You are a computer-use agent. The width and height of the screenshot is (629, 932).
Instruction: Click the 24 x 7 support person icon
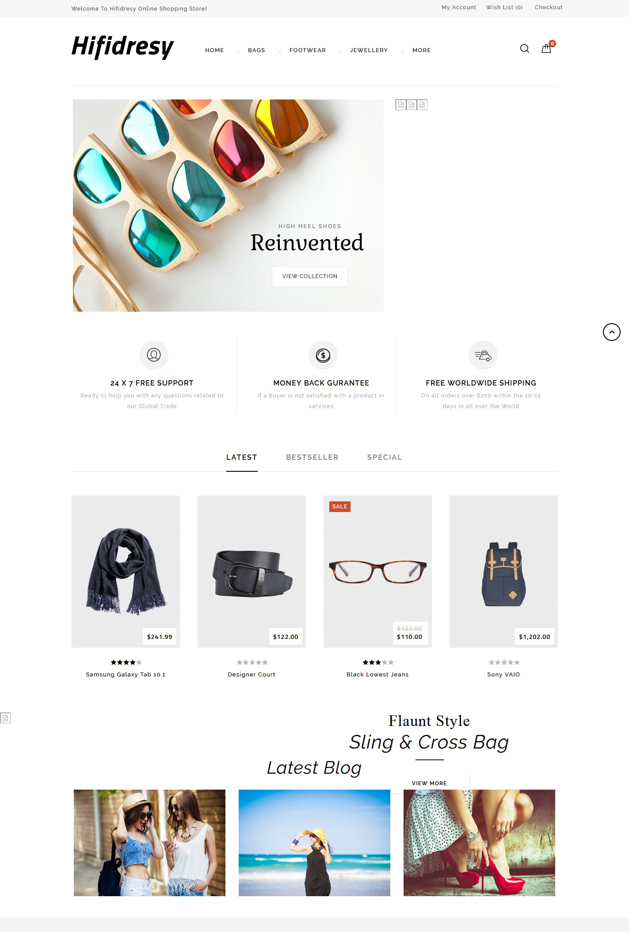(154, 355)
